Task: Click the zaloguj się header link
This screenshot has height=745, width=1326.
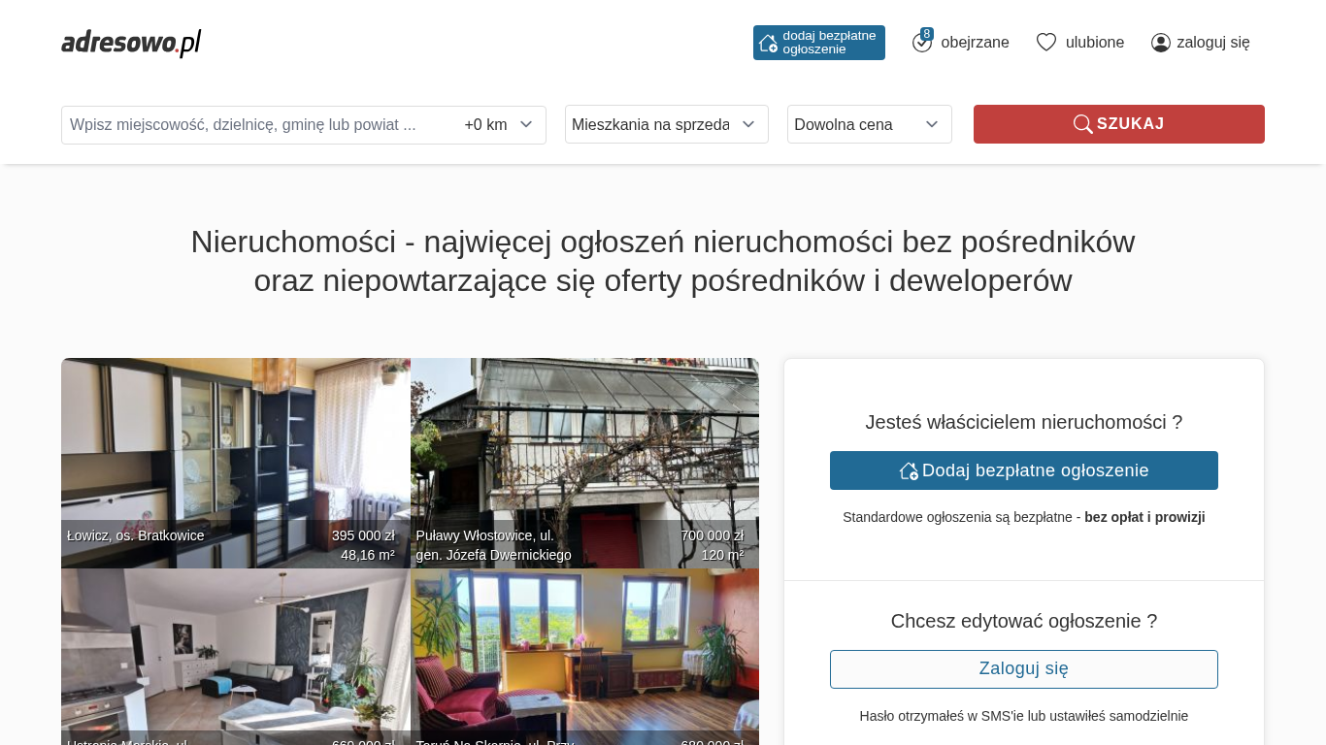Action: [1213, 43]
